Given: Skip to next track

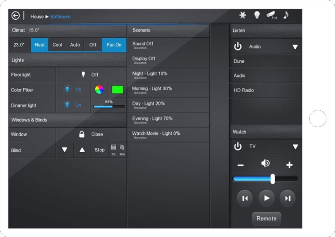Looking at the screenshot, I should pyautogui.click(x=288, y=198).
